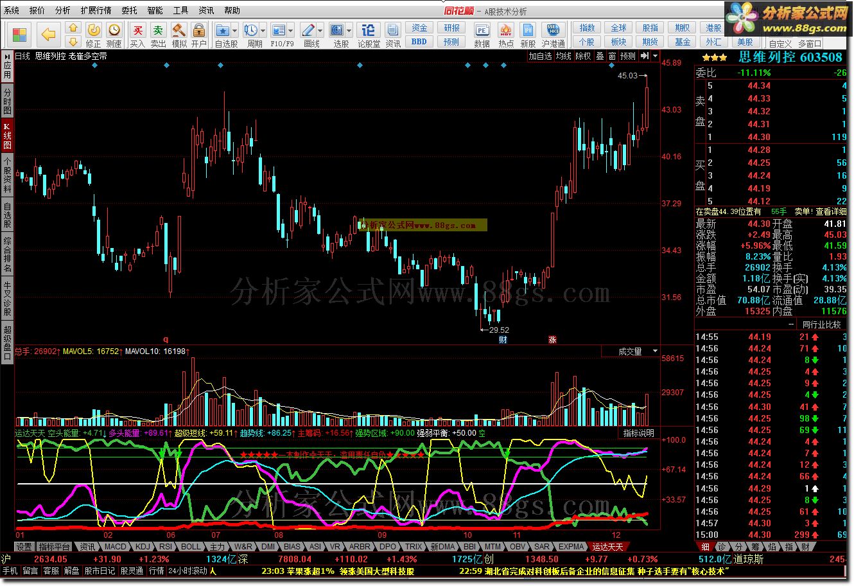Screen dimensions: 854x586
Task: Open the 智能 menu
Action: click(155, 10)
